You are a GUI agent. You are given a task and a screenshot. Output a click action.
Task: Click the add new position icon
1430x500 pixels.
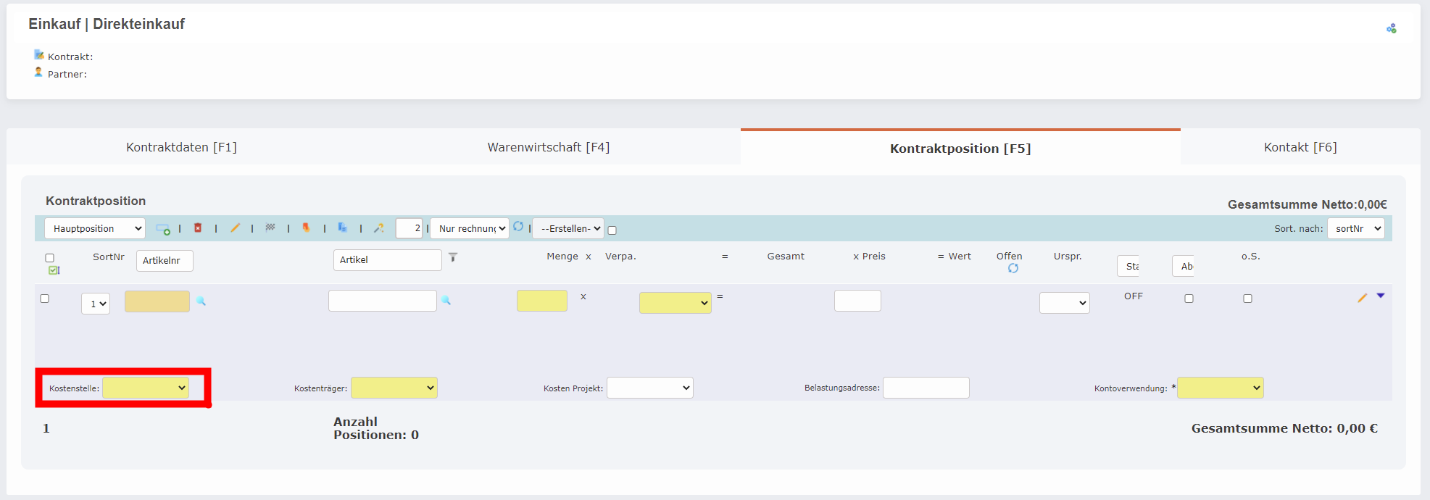pyautogui.click(x=163, y=229)
